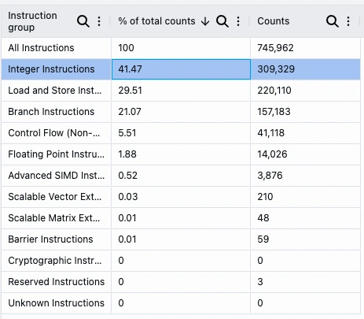Select Unknown Instructions row
Image resolution: width=364 pixels, height=319 pixels.
[x=181, y=303]
